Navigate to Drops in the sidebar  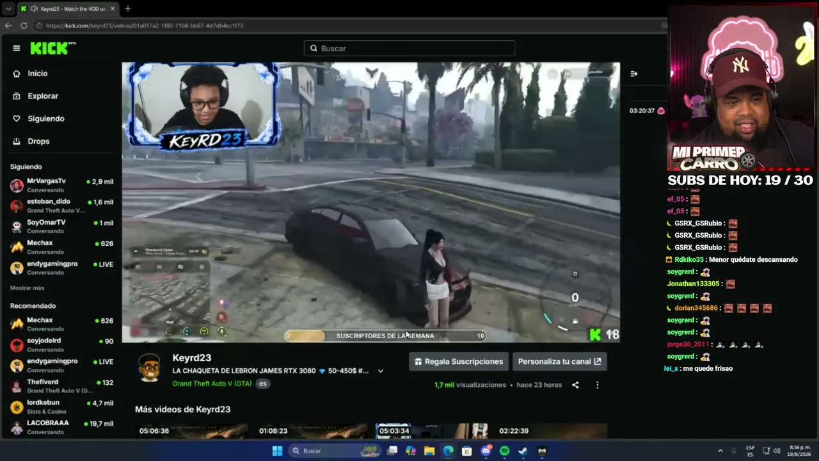[x=38, y=141]
